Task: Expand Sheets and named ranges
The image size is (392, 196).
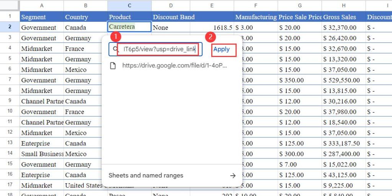Action: click(x=146, y=176)
